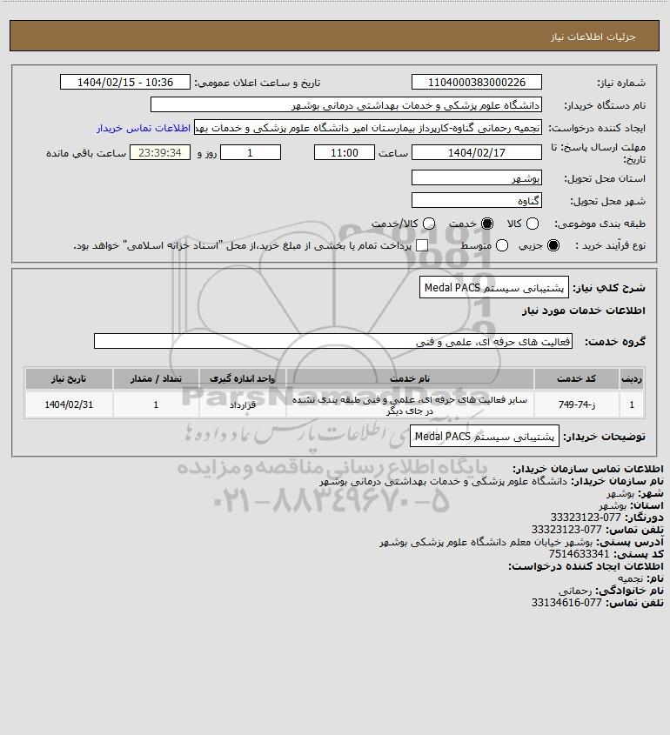Click the creator phone 33134616-077
670x735 pixels.
566,602
